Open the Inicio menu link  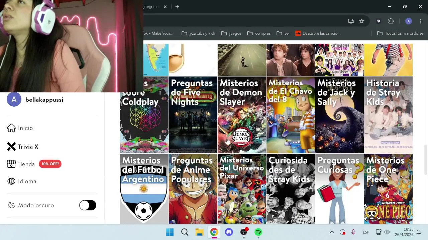pos(25,128)
